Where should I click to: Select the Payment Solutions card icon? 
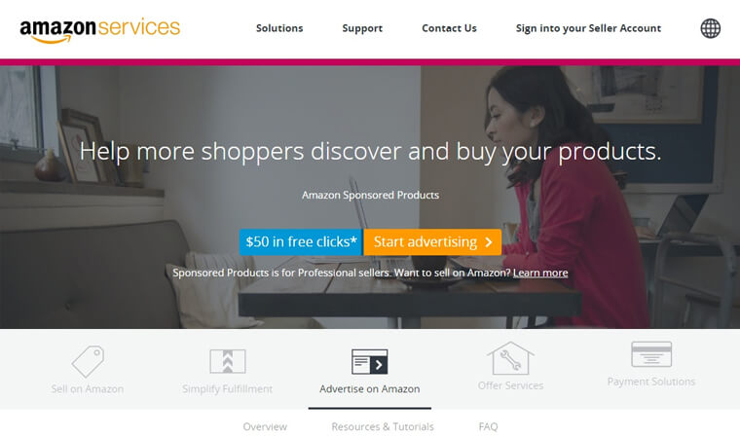tap(651, 354)
